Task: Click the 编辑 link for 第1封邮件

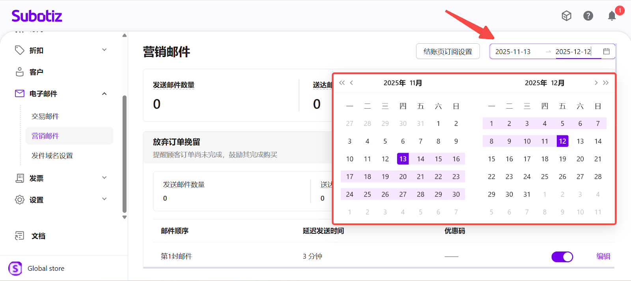Action: 603,256
